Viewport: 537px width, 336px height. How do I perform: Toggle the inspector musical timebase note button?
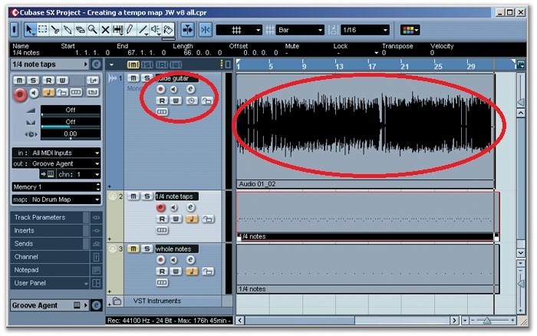tap(48, 92)
